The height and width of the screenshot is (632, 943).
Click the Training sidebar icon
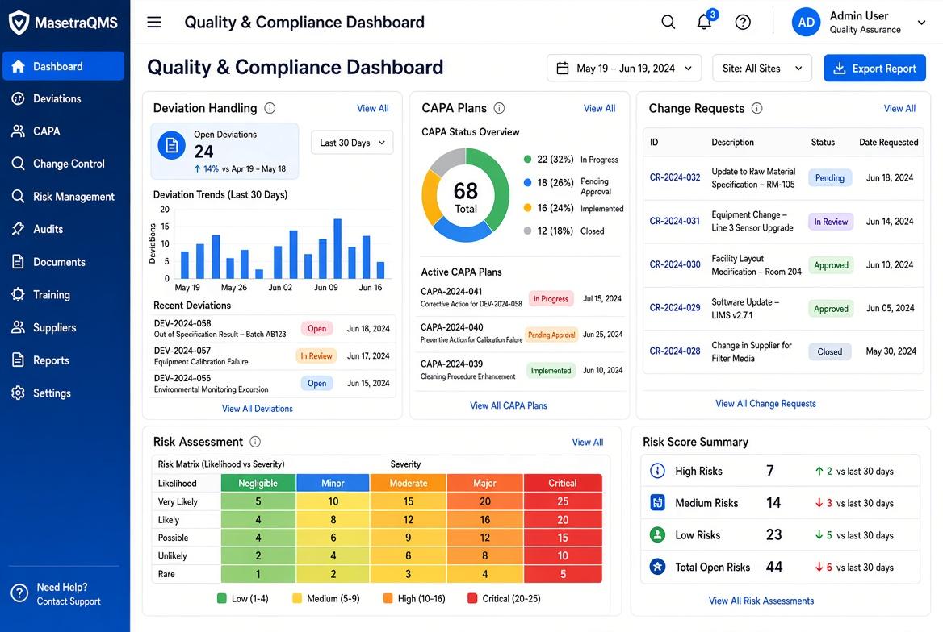[18, 294]
